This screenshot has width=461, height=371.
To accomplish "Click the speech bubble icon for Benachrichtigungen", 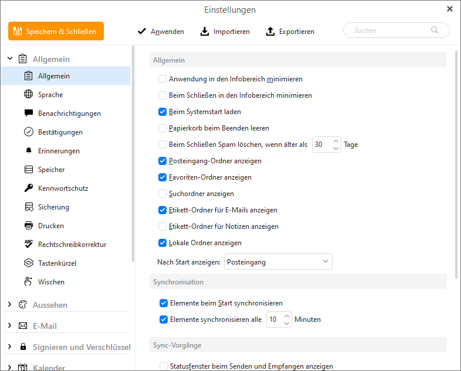I will tap(29, 113).
